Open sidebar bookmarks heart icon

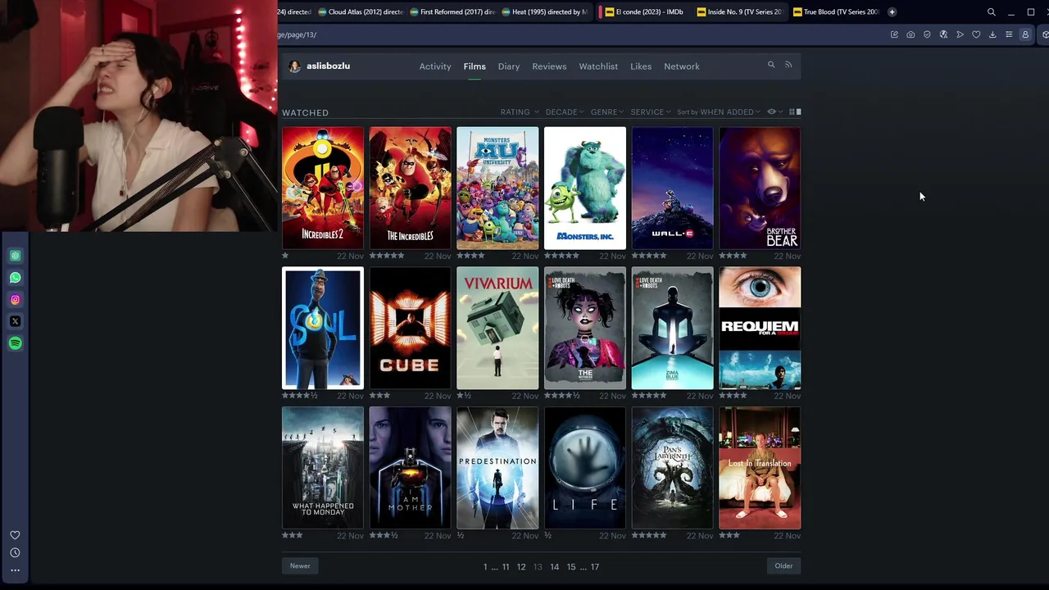[15, 535]
